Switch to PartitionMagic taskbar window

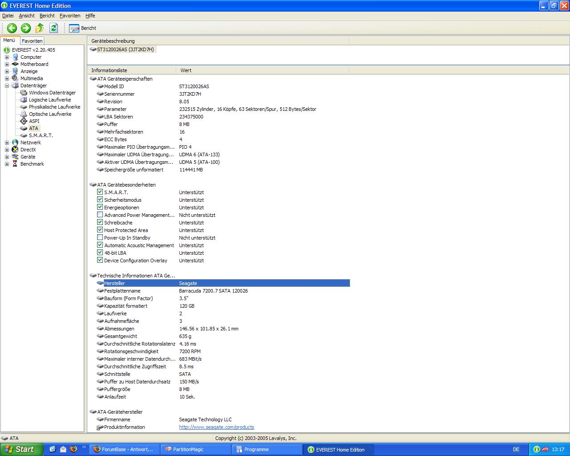[x=195, y=449]
